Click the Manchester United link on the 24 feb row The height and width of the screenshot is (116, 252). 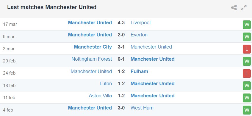(x=91, y=71)
